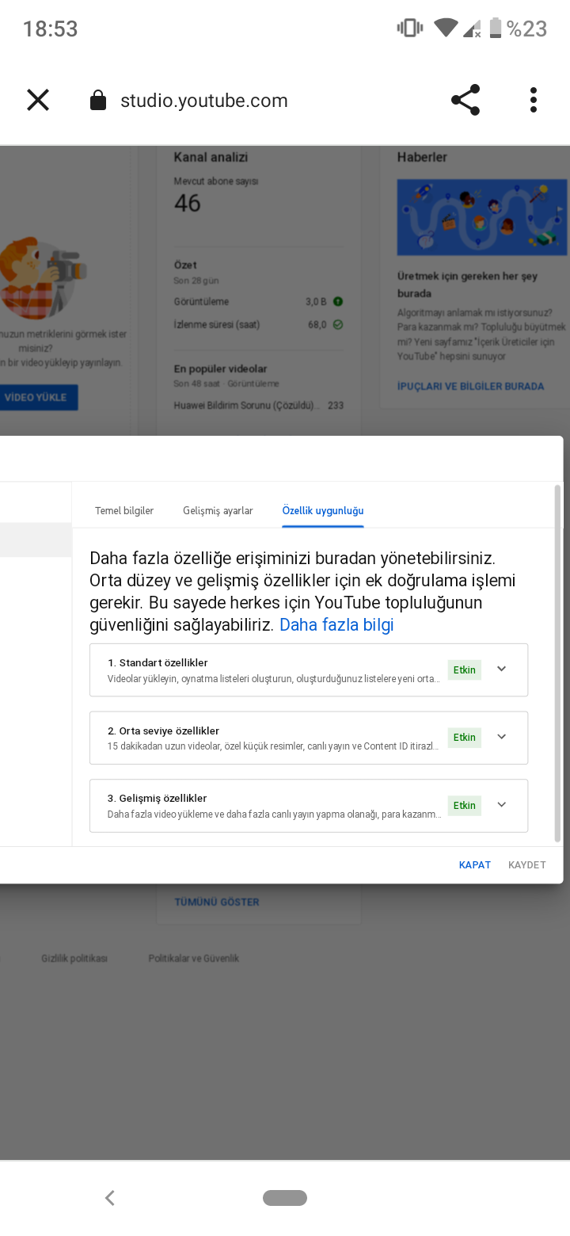This screenshot has width=570, height=1236.
Task: Tap the home pill navigation button
Action: 285,1198
